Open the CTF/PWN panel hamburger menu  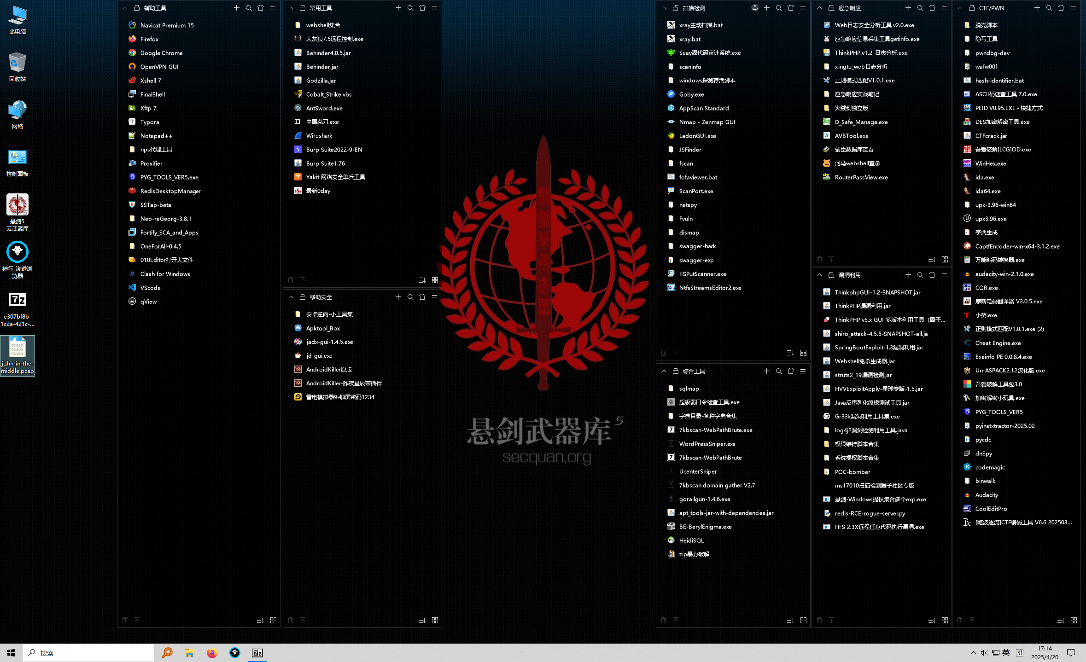1073,8
